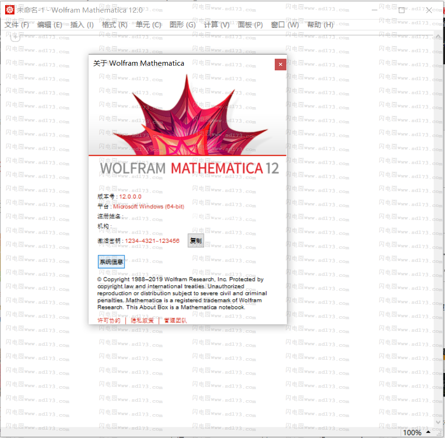Close the About Wolfram Mathematica dialog

[280, 64]
